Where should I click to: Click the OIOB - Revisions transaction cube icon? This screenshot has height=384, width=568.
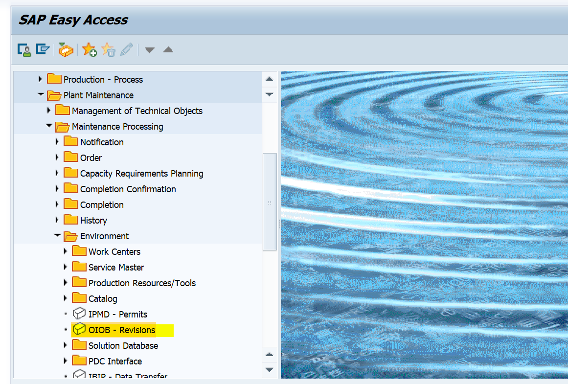(79, 329)
